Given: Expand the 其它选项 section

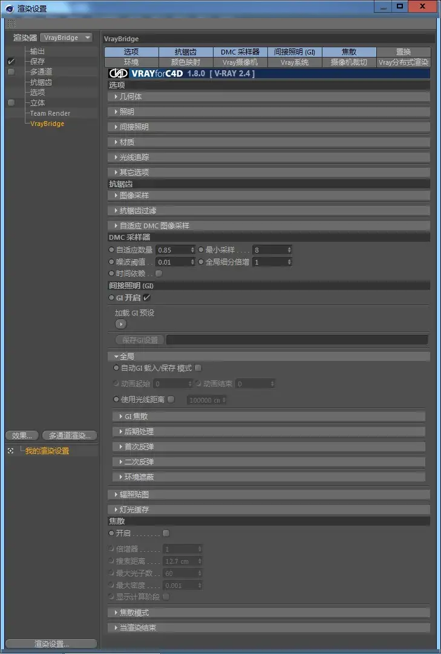Looking at the screenshot, I should click(x=269, y=172).
